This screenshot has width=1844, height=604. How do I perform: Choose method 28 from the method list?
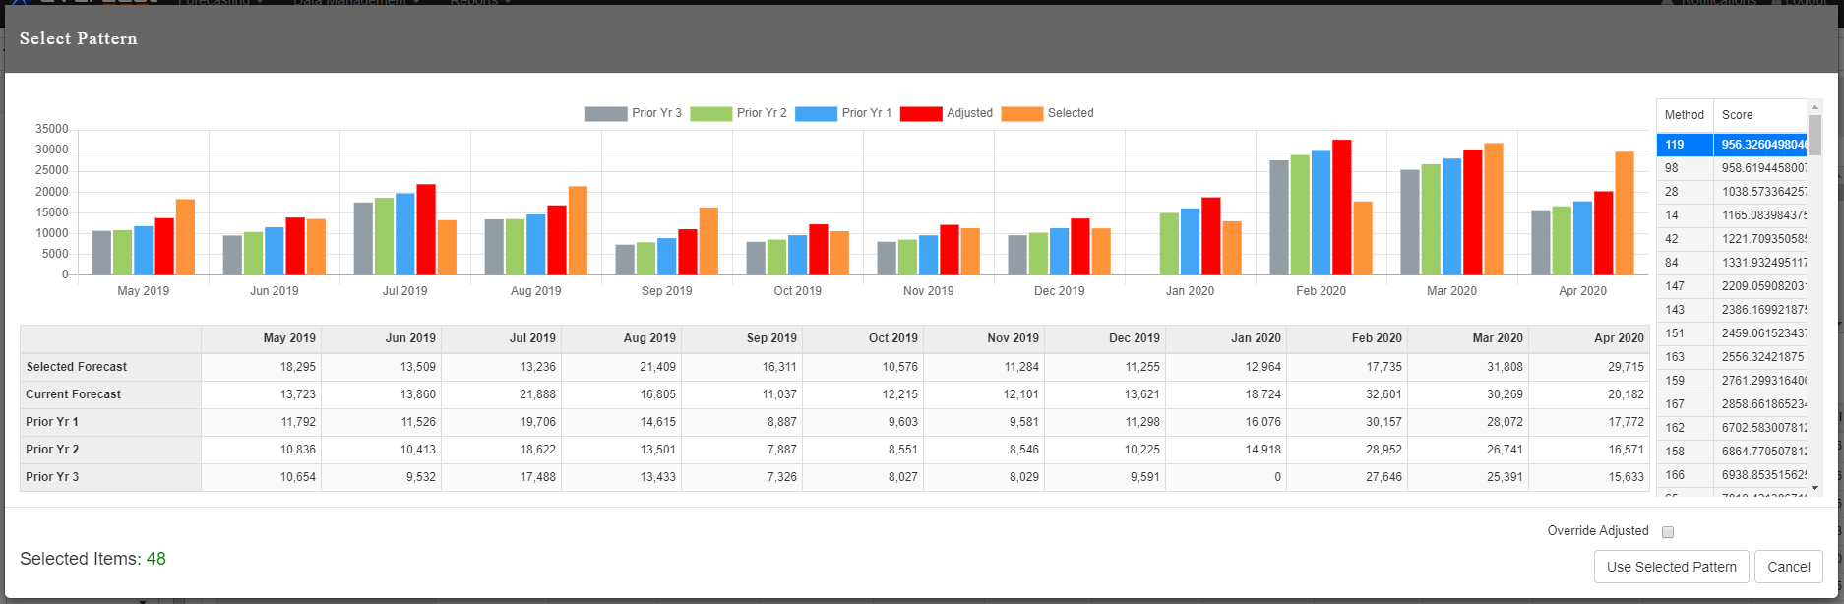point(1685,192)
